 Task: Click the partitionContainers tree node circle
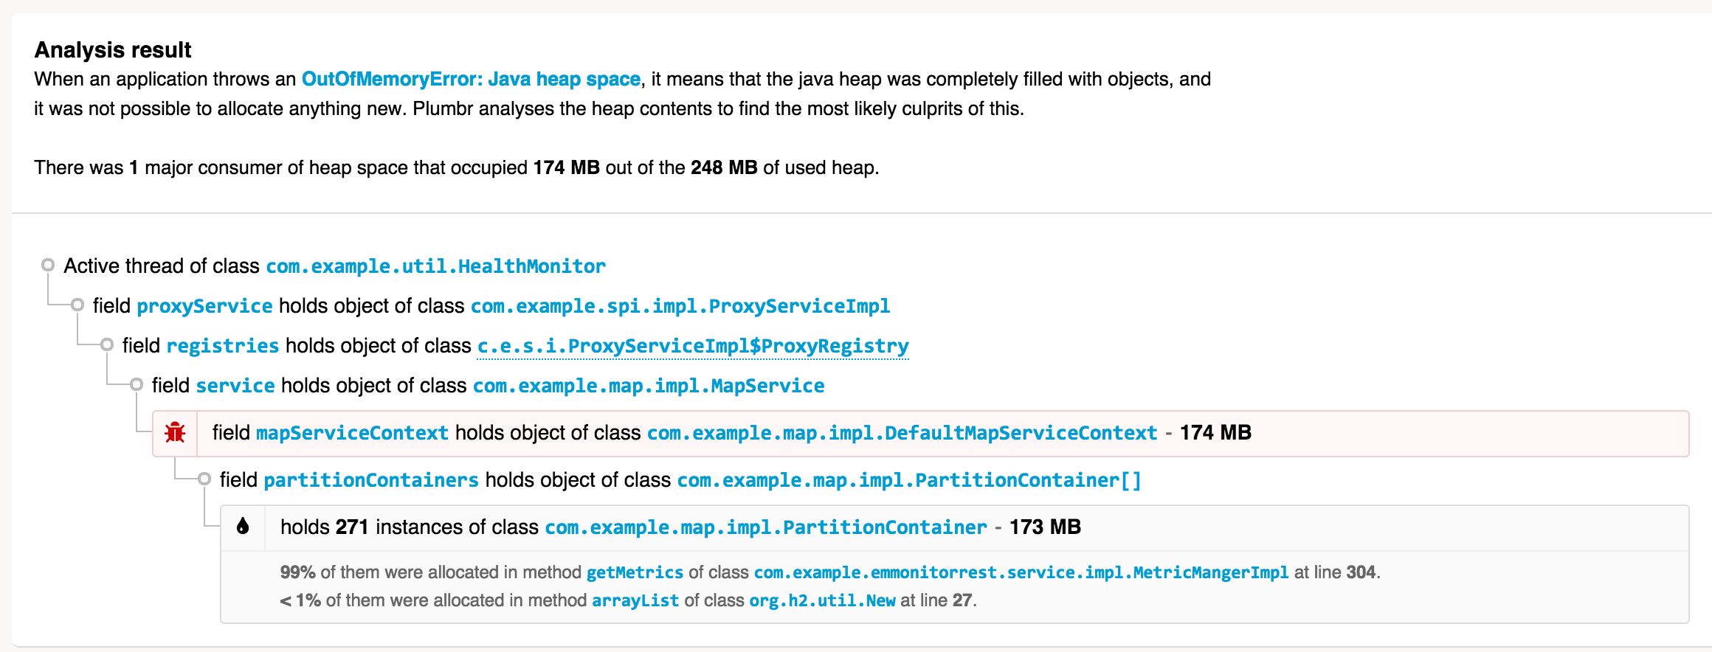[x=204, y=479]
